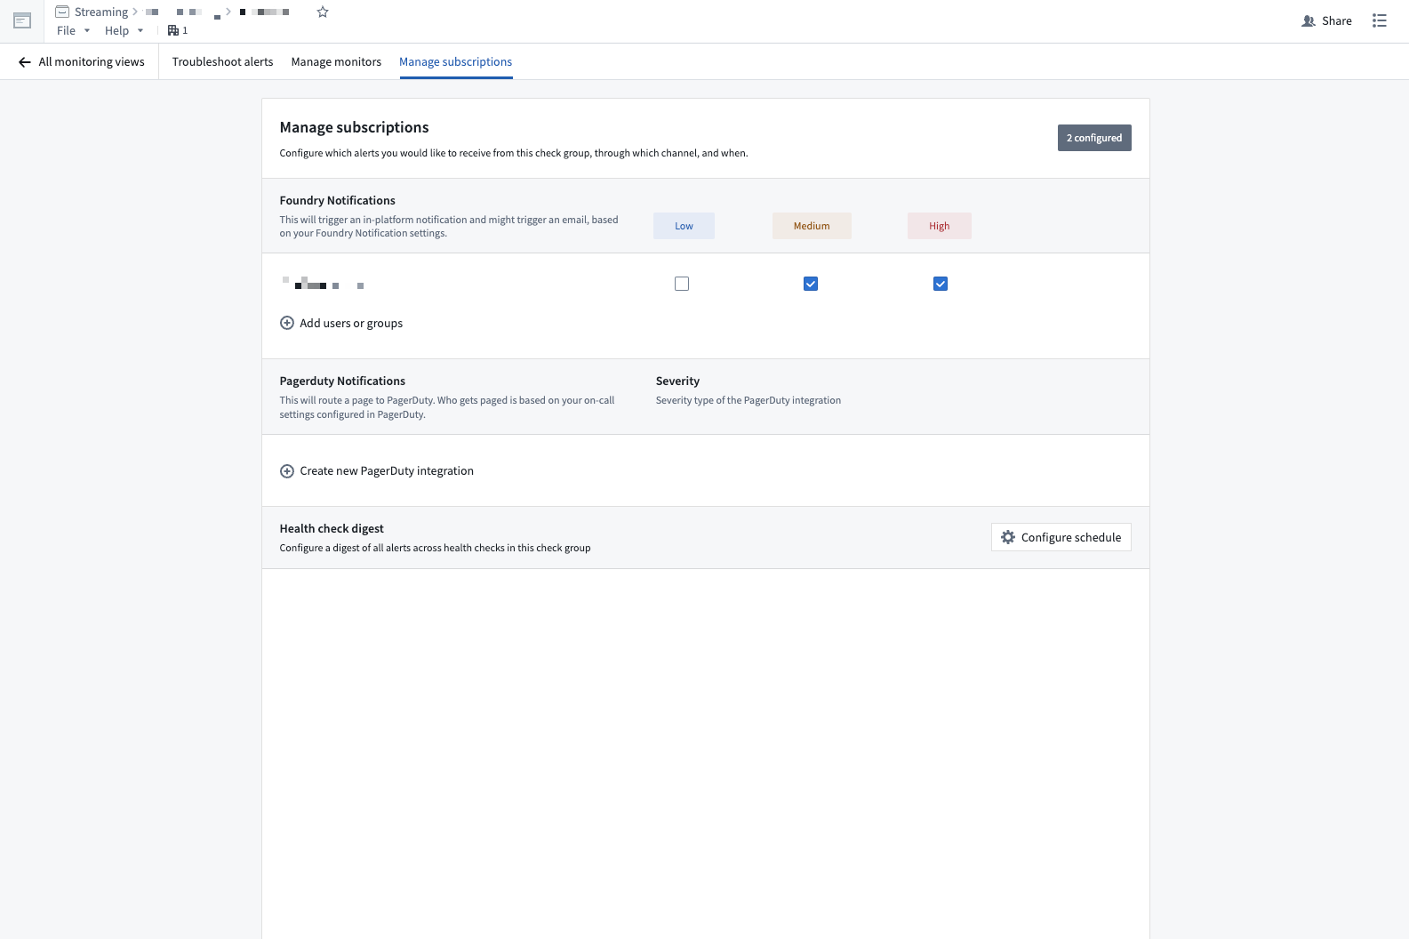Open the Help menu
Screen dimensions: 1409x939
tap(124, 30)
